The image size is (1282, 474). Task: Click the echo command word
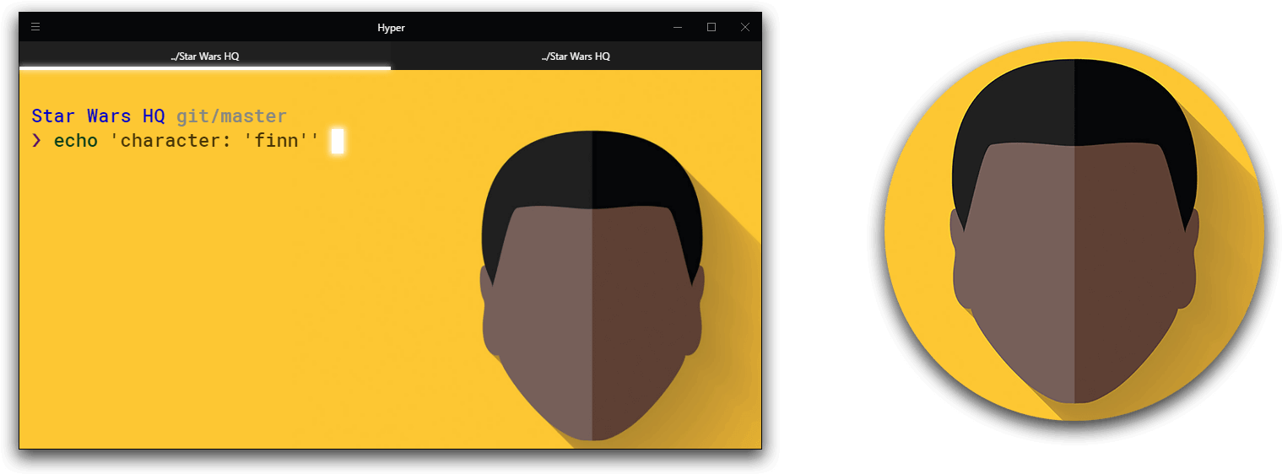pyautogui.click(x=76, y=141)
